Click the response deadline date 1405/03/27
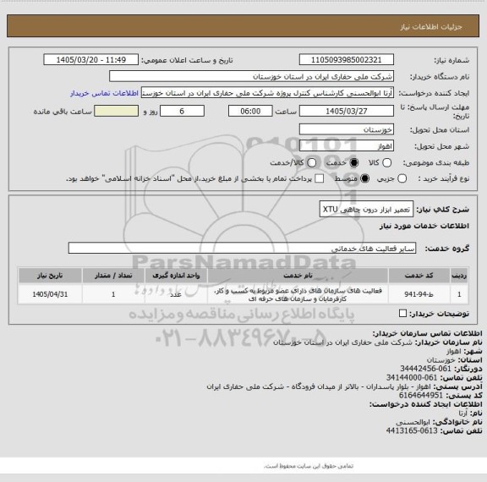487x482 pixels. tap(347, 111)
